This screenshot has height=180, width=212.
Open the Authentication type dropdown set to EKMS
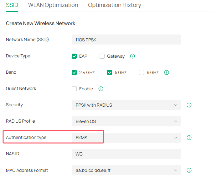pos(126,138)
